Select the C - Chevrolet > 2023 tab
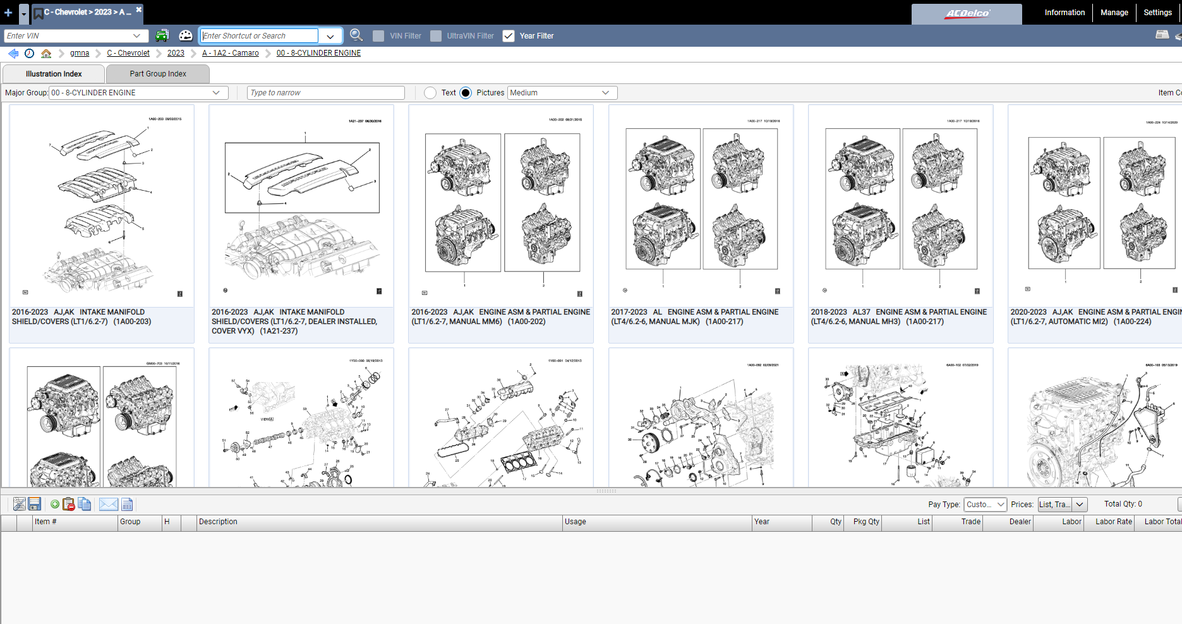 coord(88,13)
